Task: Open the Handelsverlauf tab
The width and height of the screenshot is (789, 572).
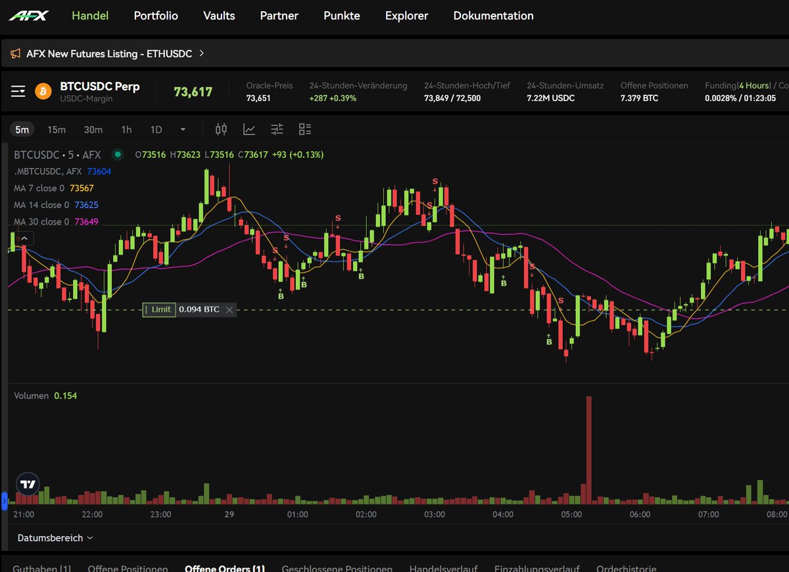Action: [x=443, y=567]
